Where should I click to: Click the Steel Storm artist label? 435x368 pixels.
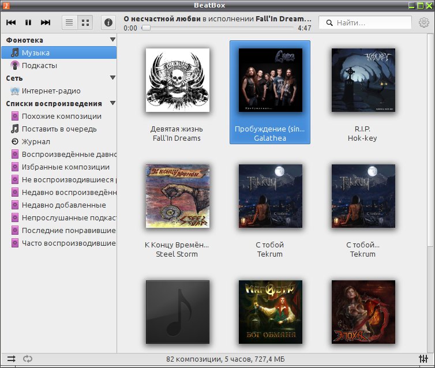click(177, 254)
